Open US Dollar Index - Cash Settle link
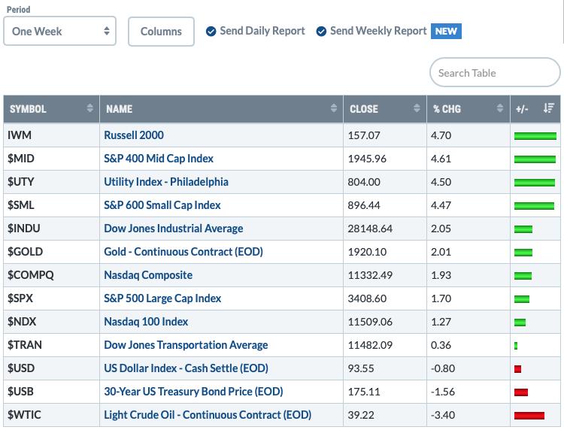Image resolution: width=564 pixels, height=430 pixels. [186, 368]
